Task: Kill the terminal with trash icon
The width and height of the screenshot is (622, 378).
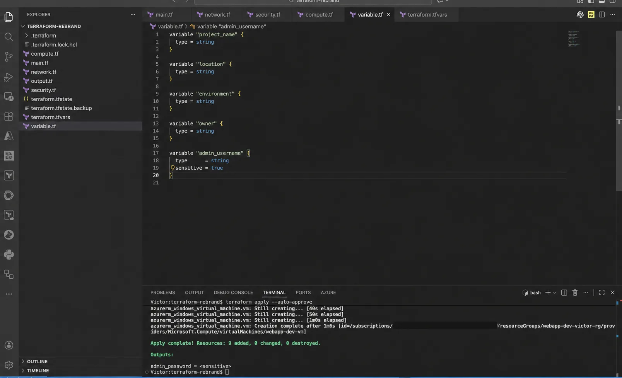Action: [575, 293]
